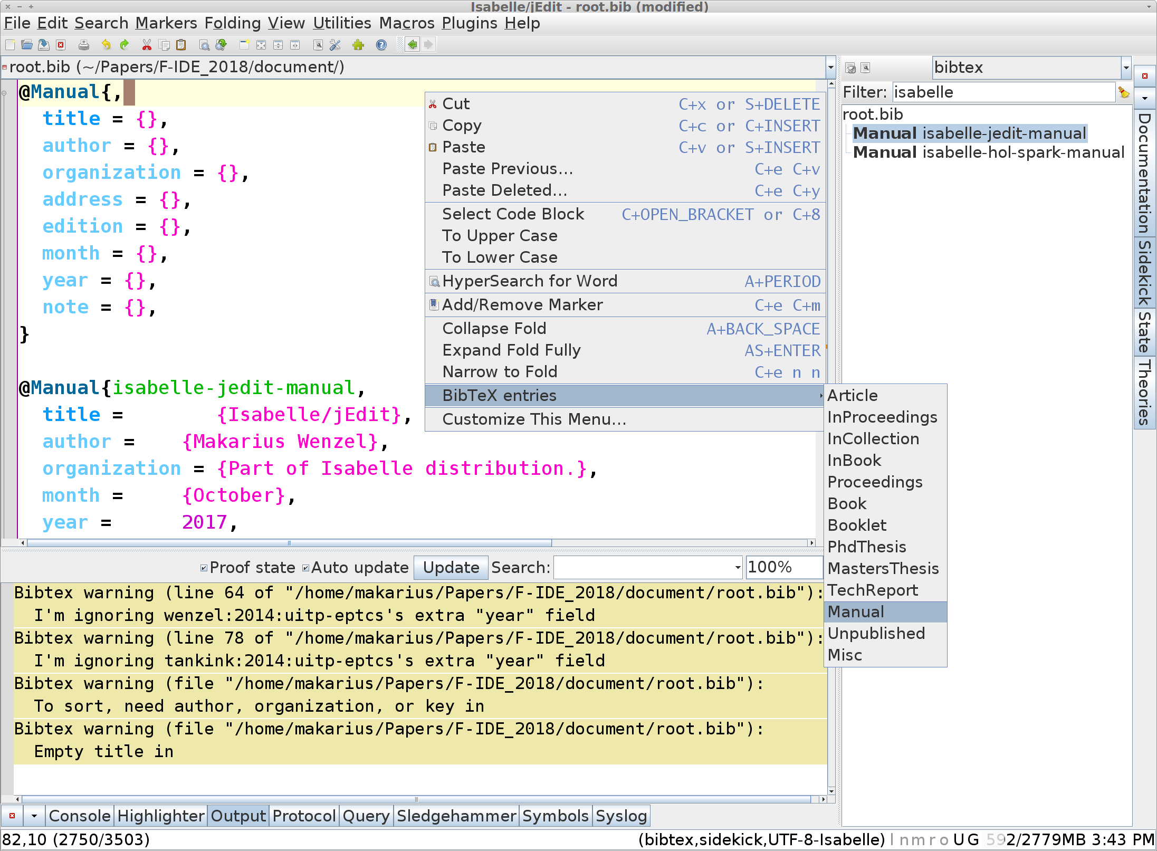Click the Update button
Screen dimensions: 1157x851
click(x=451, y=568)
